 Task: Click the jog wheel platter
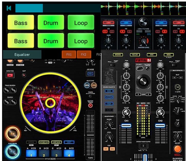pos(50,103)
